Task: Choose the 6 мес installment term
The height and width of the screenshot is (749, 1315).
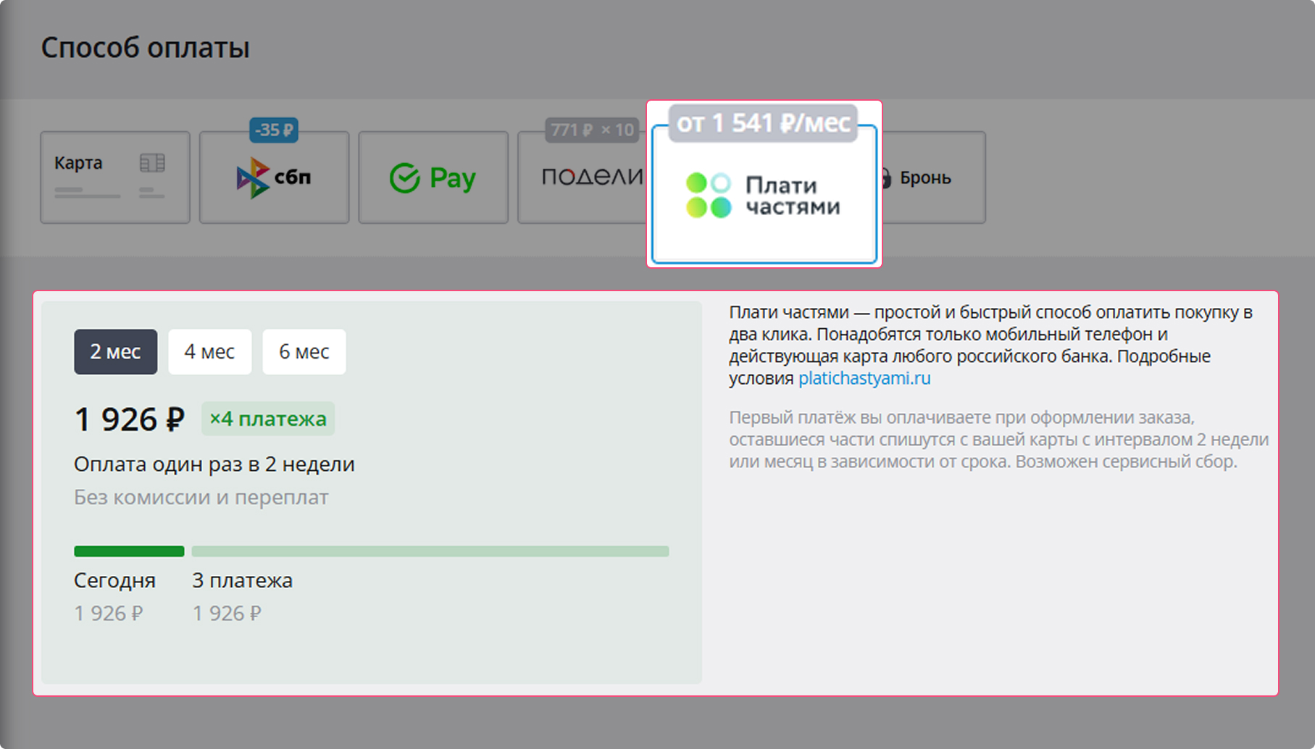Action: [304, 352]
